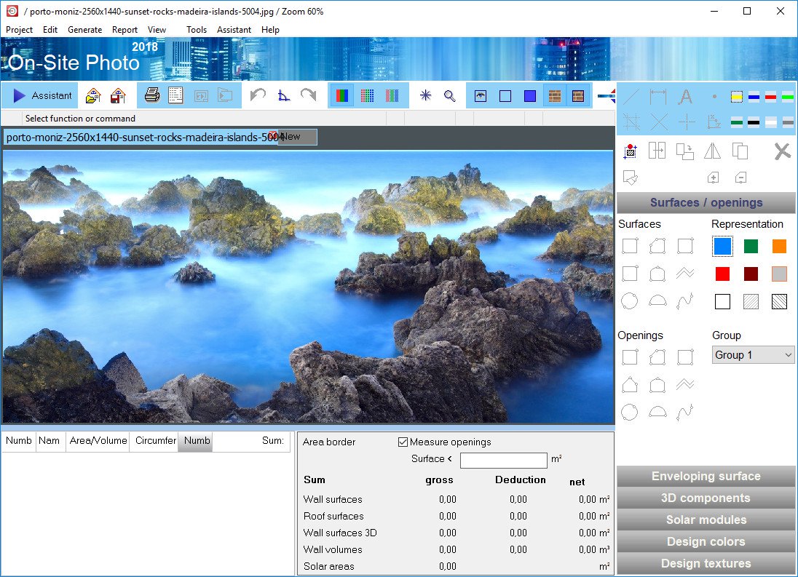
Task: Click the large gray X delete icon
Action: pyautogui.click(x=782, y=151)
